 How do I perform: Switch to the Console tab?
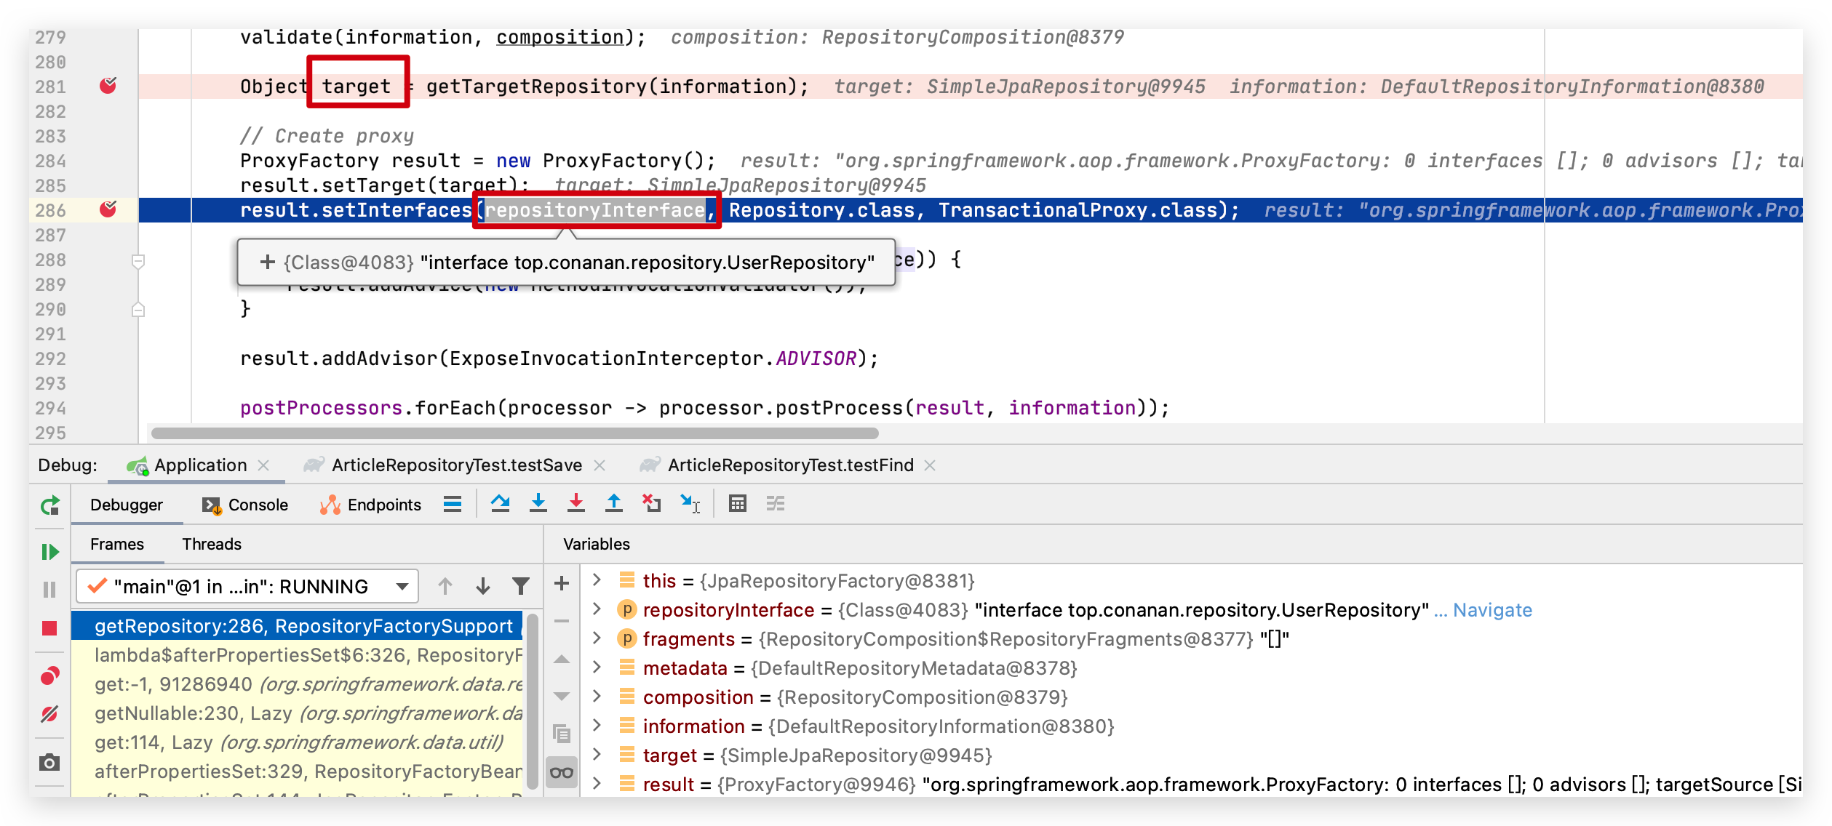pos(245,505)
